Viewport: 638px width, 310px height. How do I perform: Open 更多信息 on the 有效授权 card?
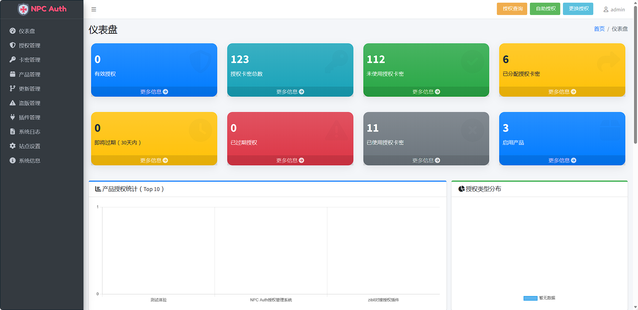(154, 92)
